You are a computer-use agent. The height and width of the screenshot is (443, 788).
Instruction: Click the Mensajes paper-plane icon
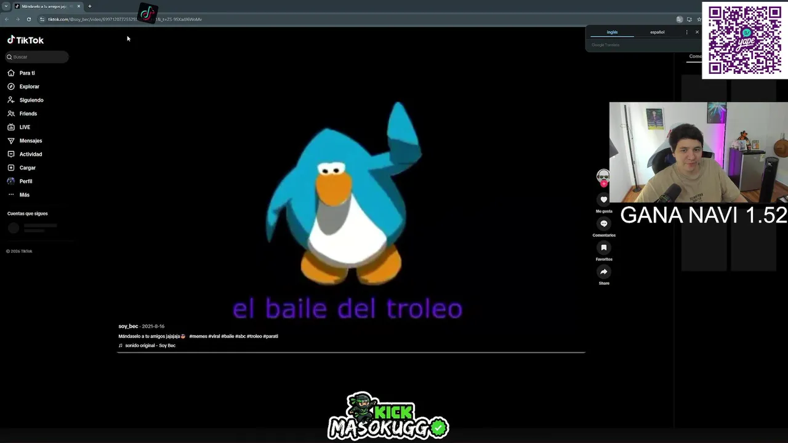tap(11, 141)
